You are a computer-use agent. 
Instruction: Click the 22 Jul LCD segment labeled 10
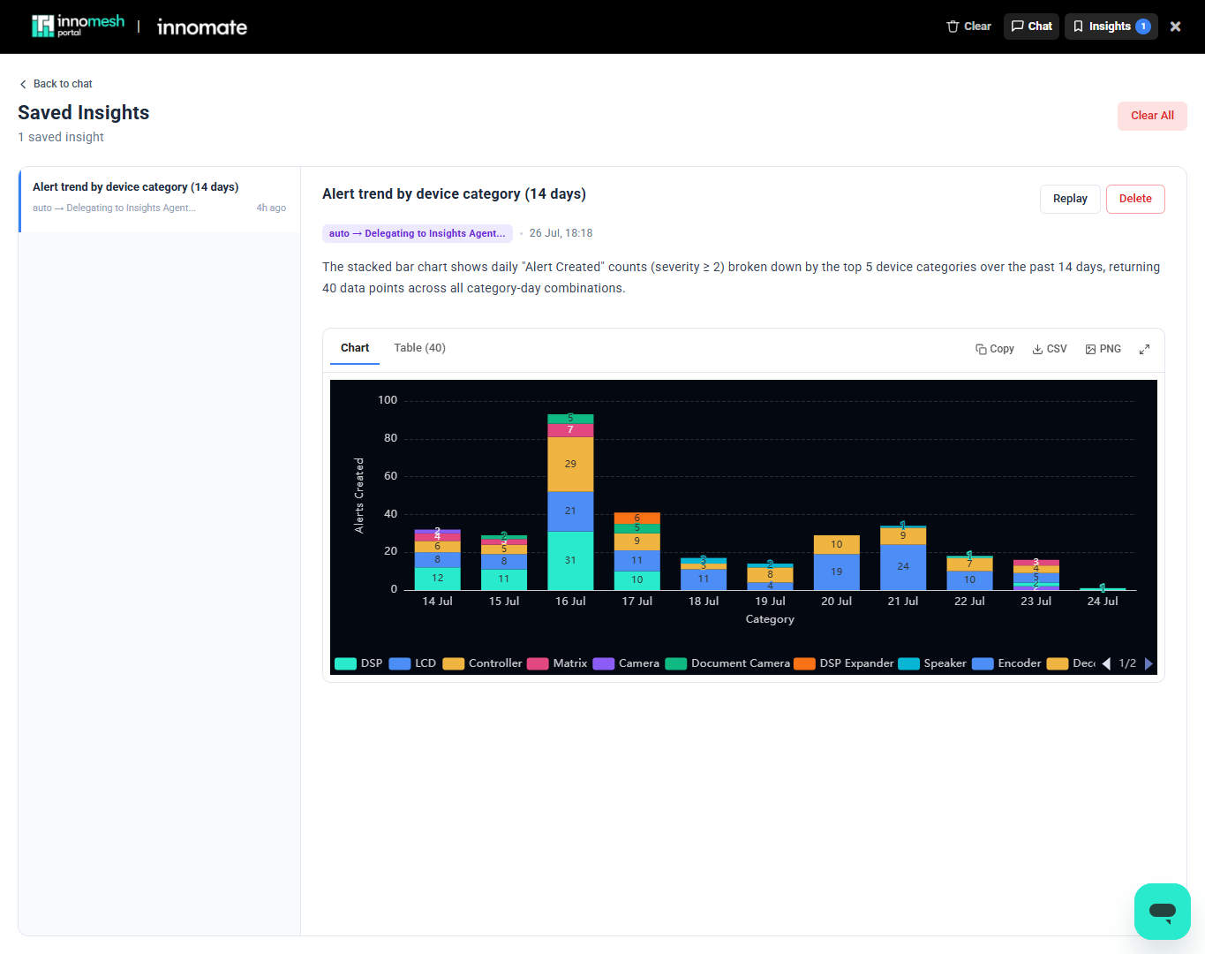[x=969, y=580]
